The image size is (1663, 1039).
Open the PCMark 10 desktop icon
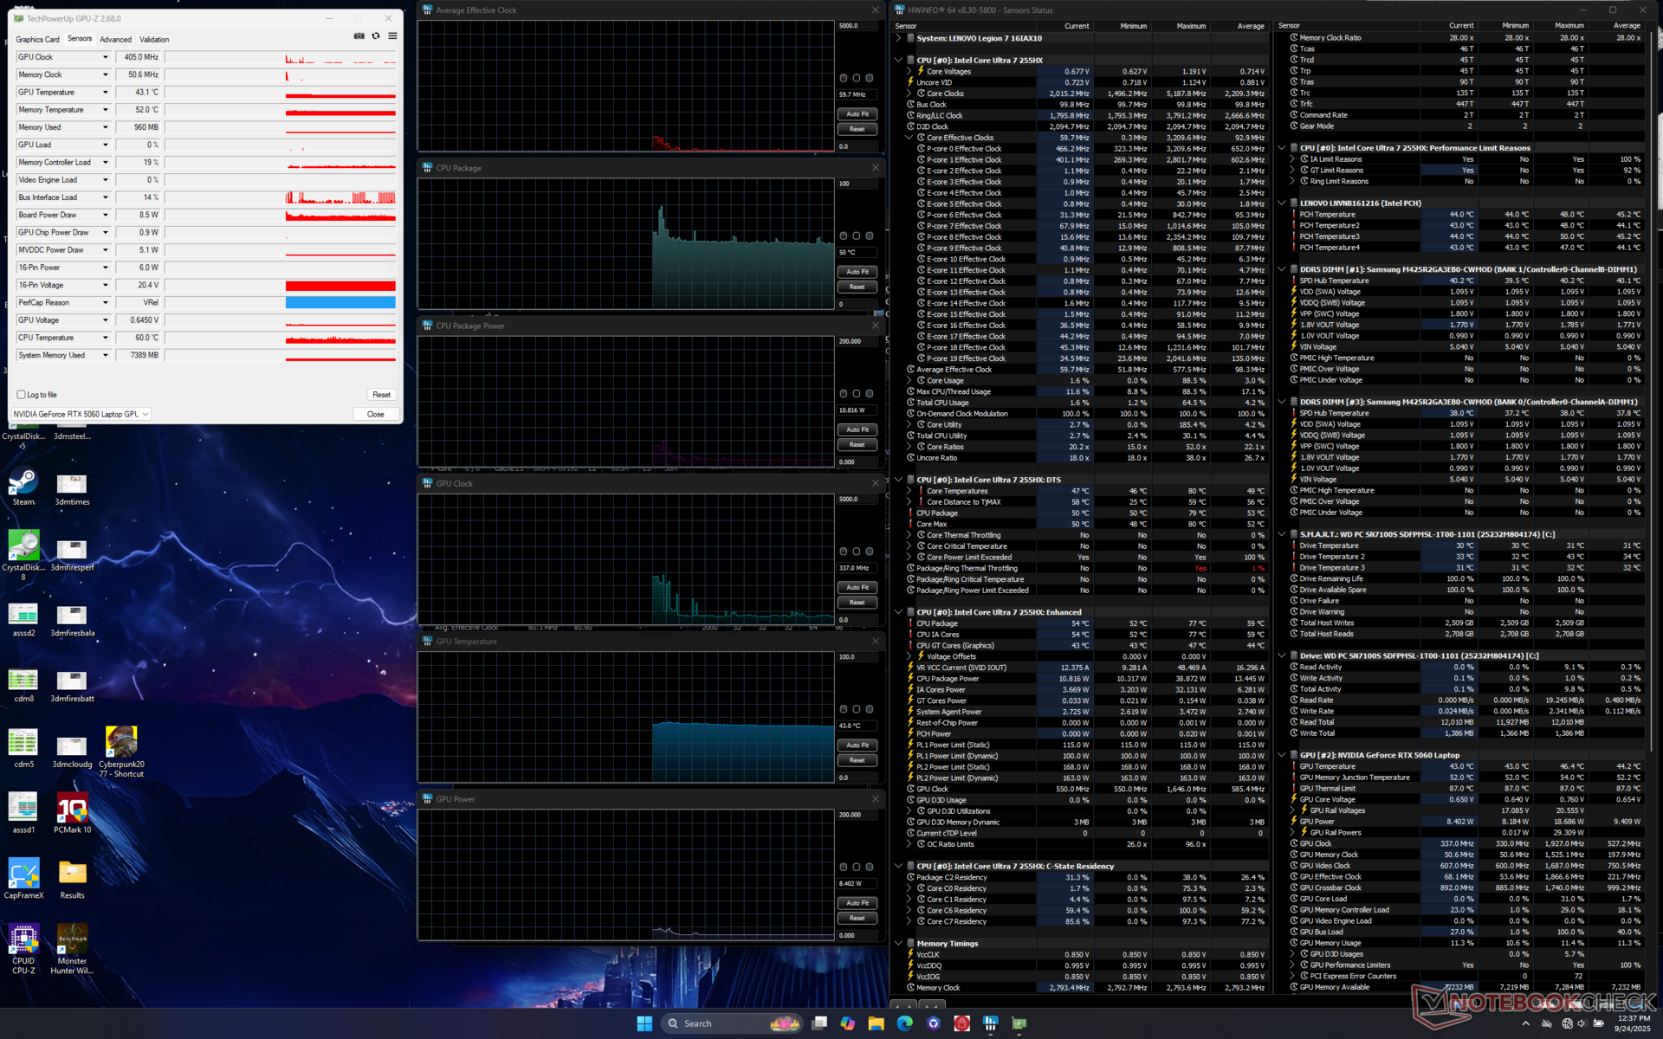point(72,812)
